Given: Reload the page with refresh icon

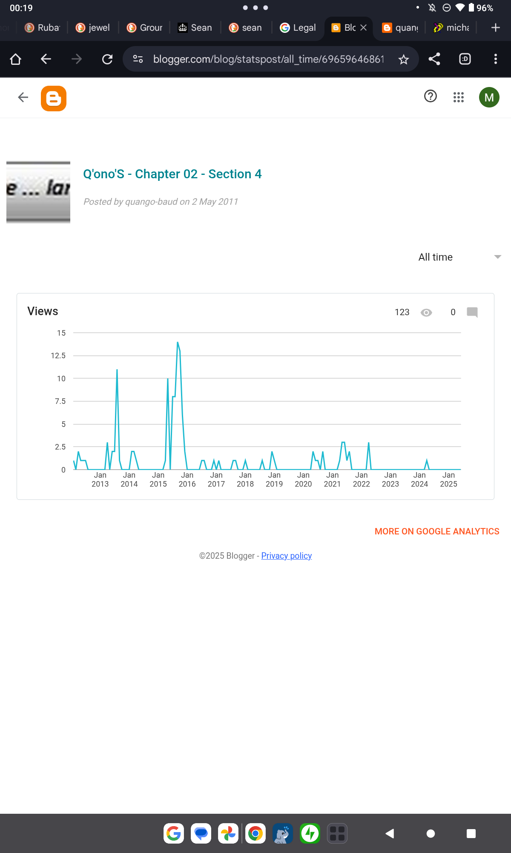Looking at the screenshot, I should (107, 59).
